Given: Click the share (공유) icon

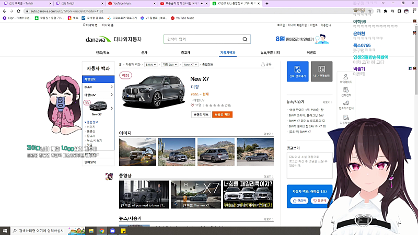Looking at the screenshot, I should coord(266,64).
